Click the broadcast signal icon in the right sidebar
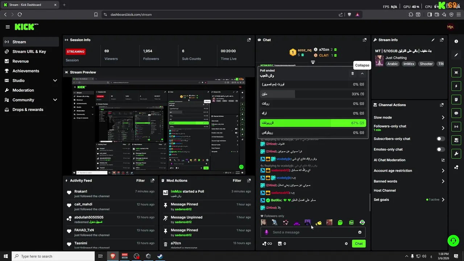Screen dimensions: 464x261 pos(456,127)
